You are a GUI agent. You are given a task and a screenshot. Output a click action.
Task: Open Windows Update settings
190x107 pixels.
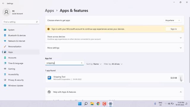(x=21, y=86)
